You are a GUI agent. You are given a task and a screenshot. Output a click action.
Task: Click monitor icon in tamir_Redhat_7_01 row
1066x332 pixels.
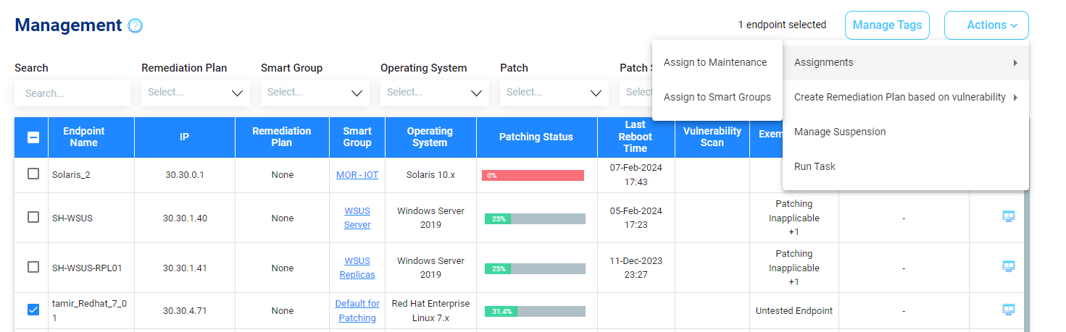click(1008, 310)
